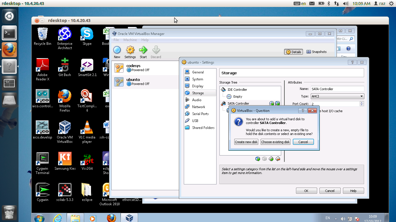
Task: Open the sound volume indicator in Ubuntu panel
Action: (x=346, y=3)
